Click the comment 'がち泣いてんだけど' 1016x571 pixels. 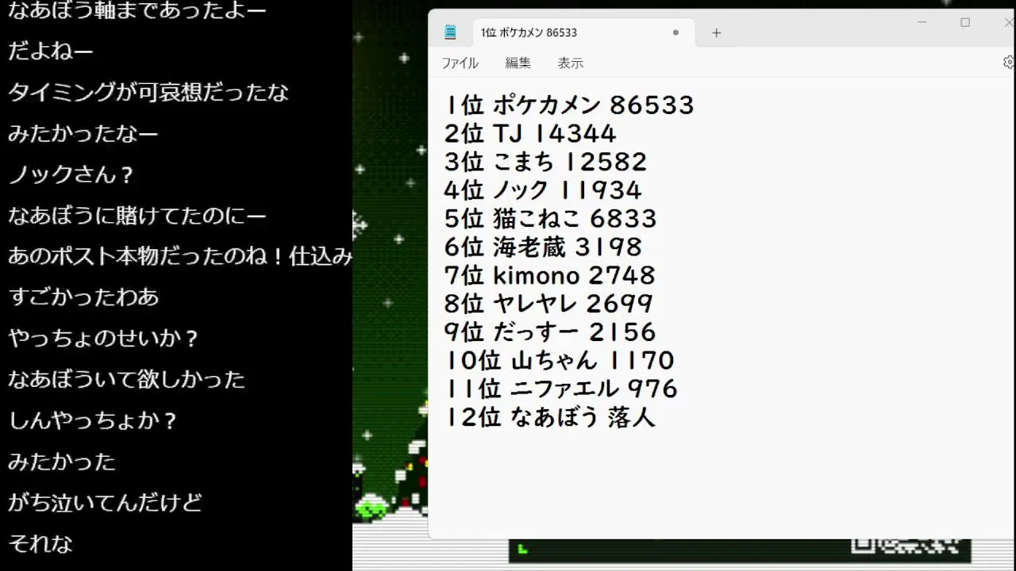point(105,503)
